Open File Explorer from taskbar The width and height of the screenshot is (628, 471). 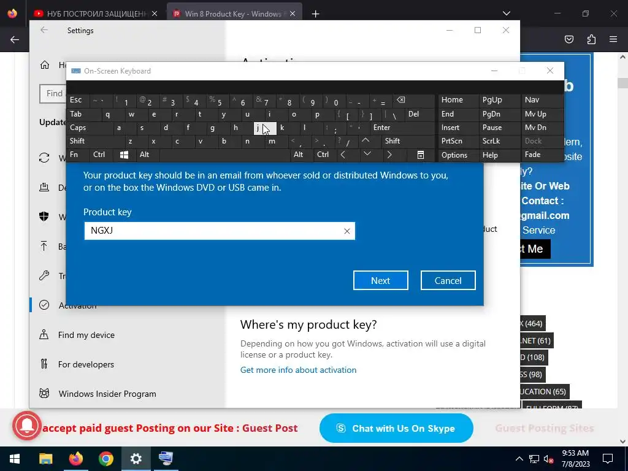click(x=45, y=459)
